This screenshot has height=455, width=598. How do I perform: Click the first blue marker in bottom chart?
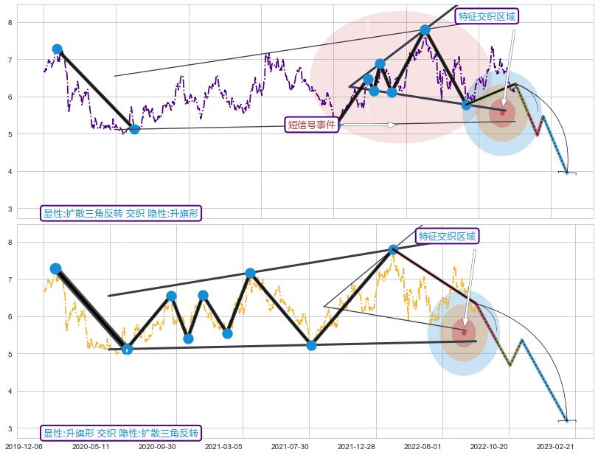click(55, 268)
